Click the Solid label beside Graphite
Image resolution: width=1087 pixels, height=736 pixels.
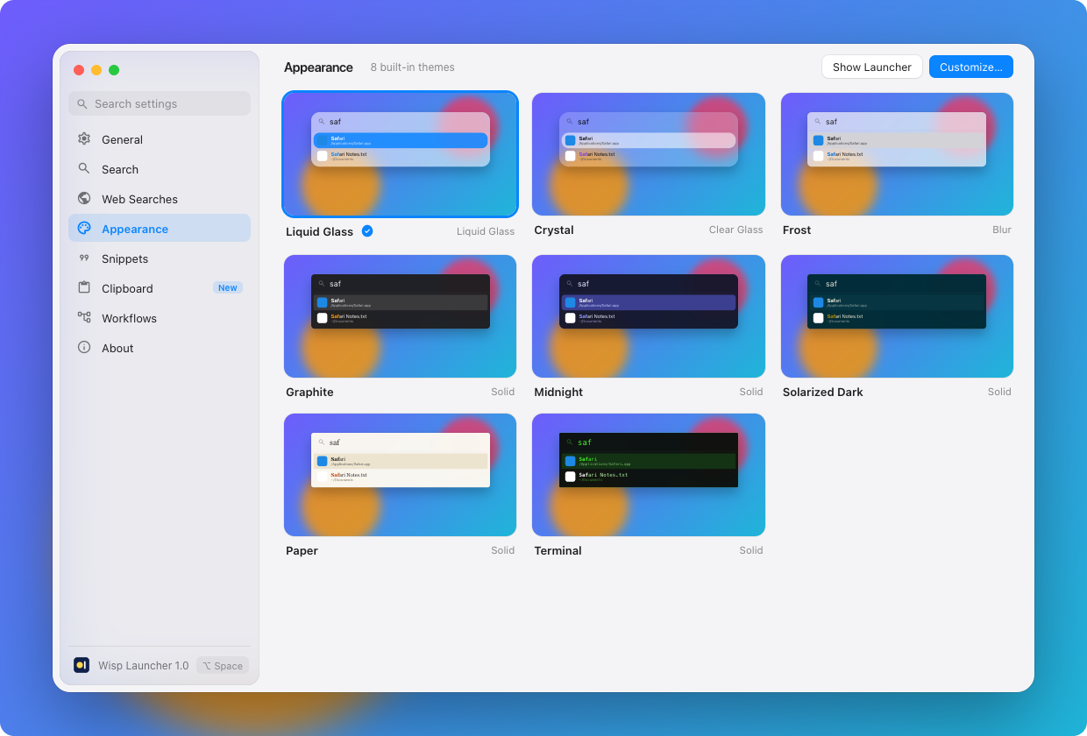pos(503,392)
